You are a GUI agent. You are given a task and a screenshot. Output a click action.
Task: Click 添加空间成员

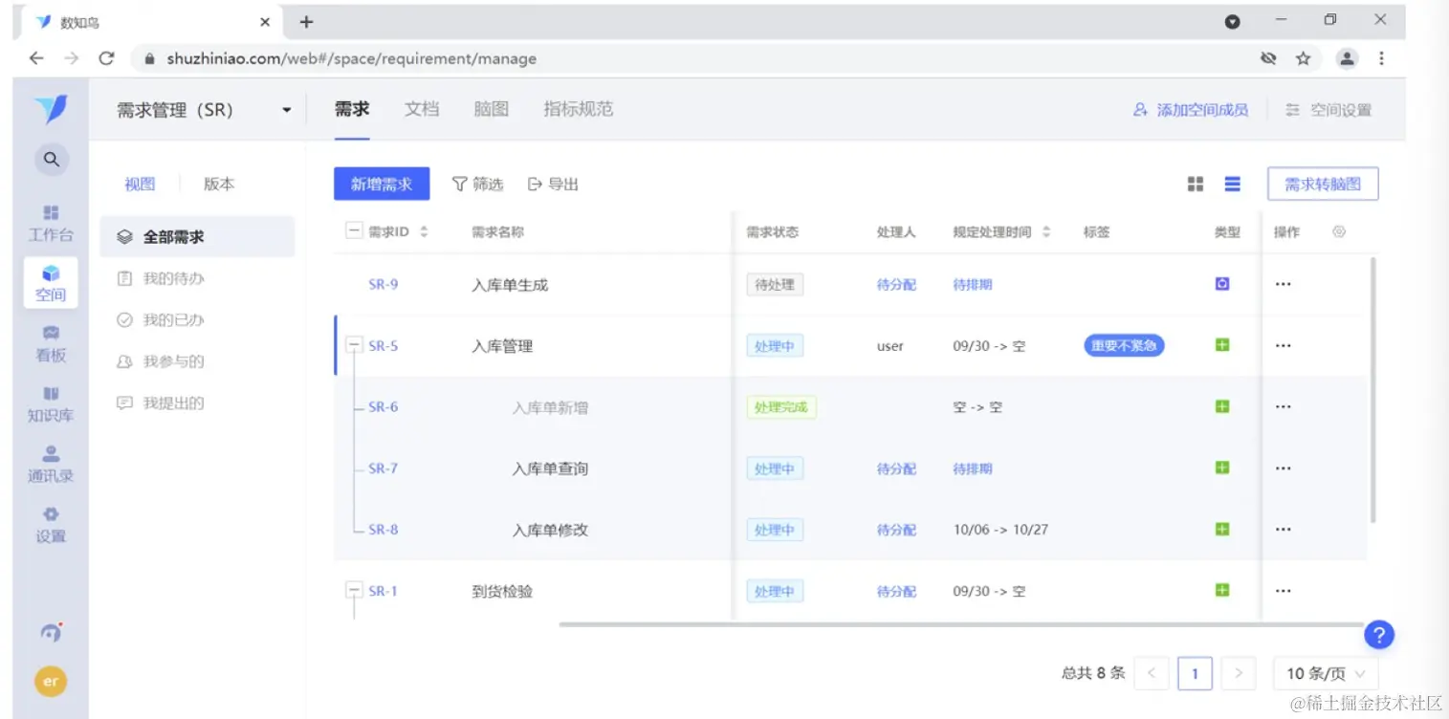(x=1191, y=110)
